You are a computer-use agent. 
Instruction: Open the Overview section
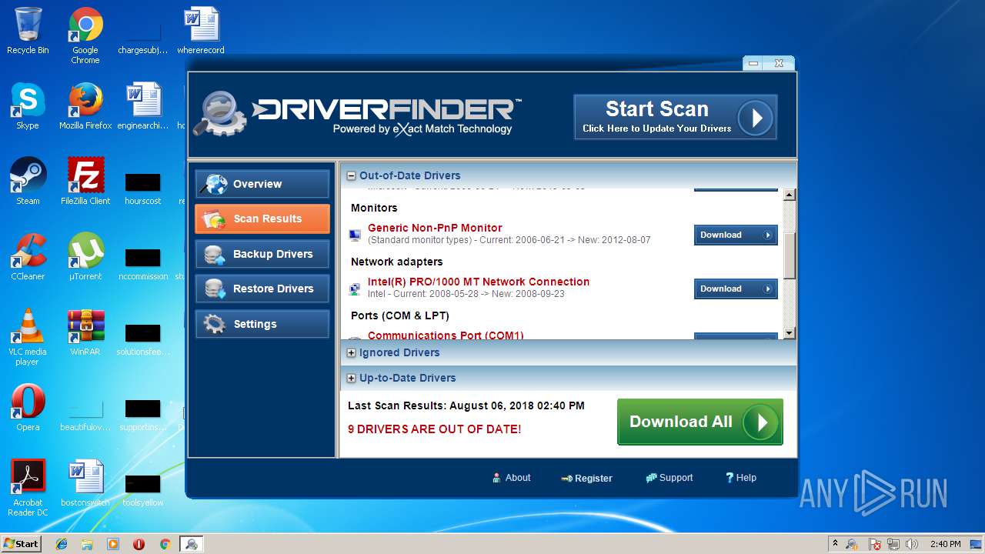[x=262, y=184]
